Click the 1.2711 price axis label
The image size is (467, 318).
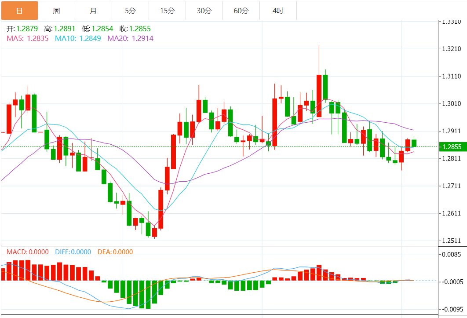(452, 186)
